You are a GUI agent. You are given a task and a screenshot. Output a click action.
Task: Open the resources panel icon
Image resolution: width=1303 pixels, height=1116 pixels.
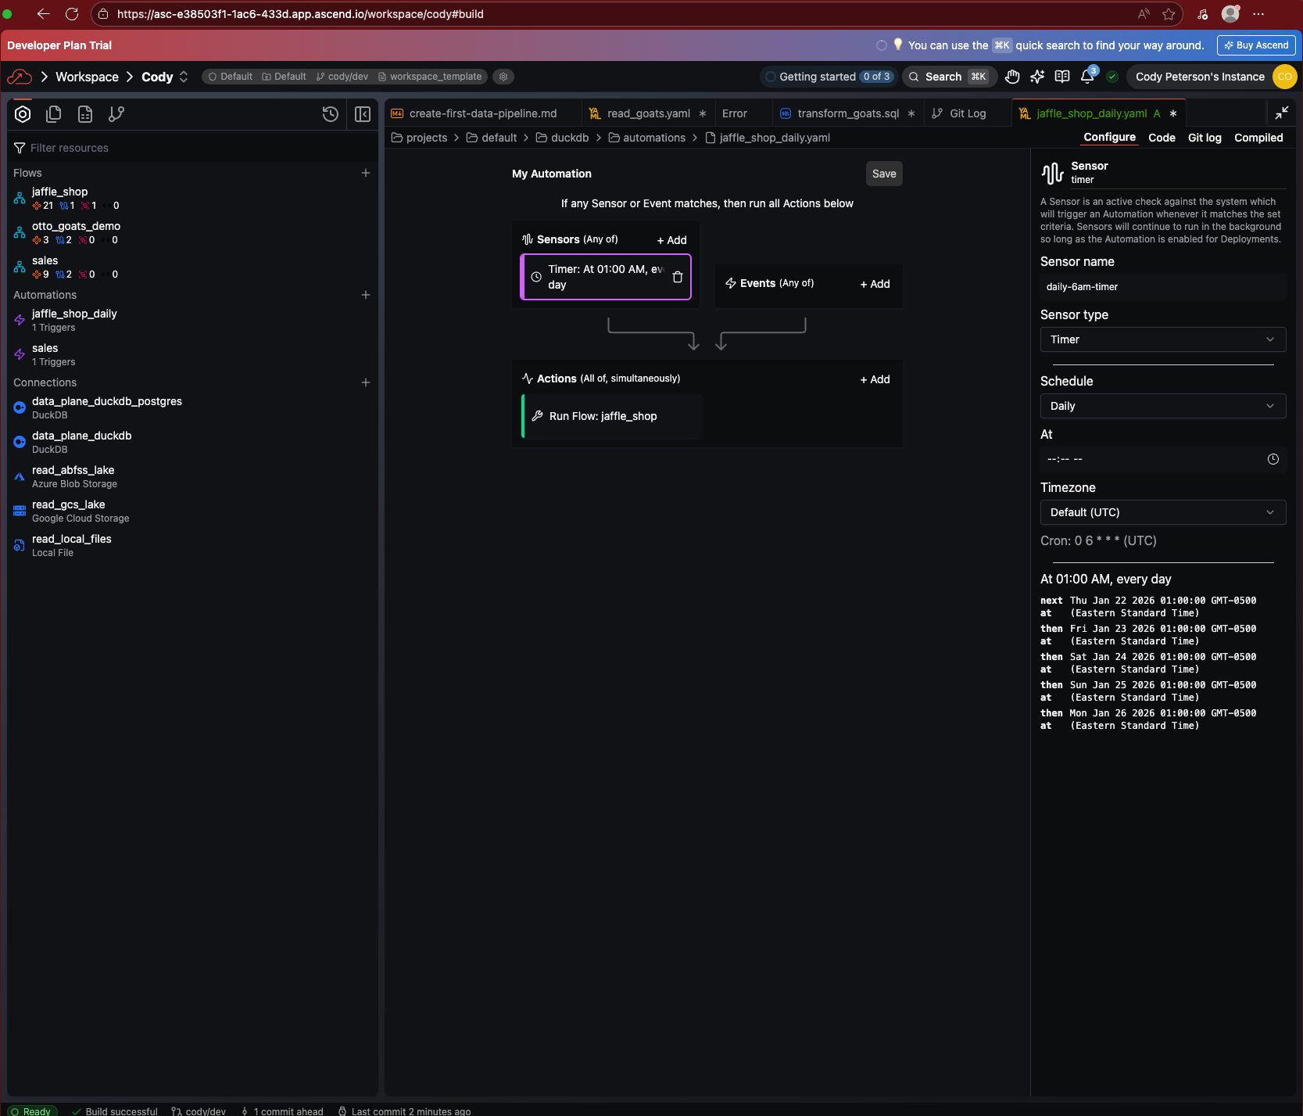23,113
